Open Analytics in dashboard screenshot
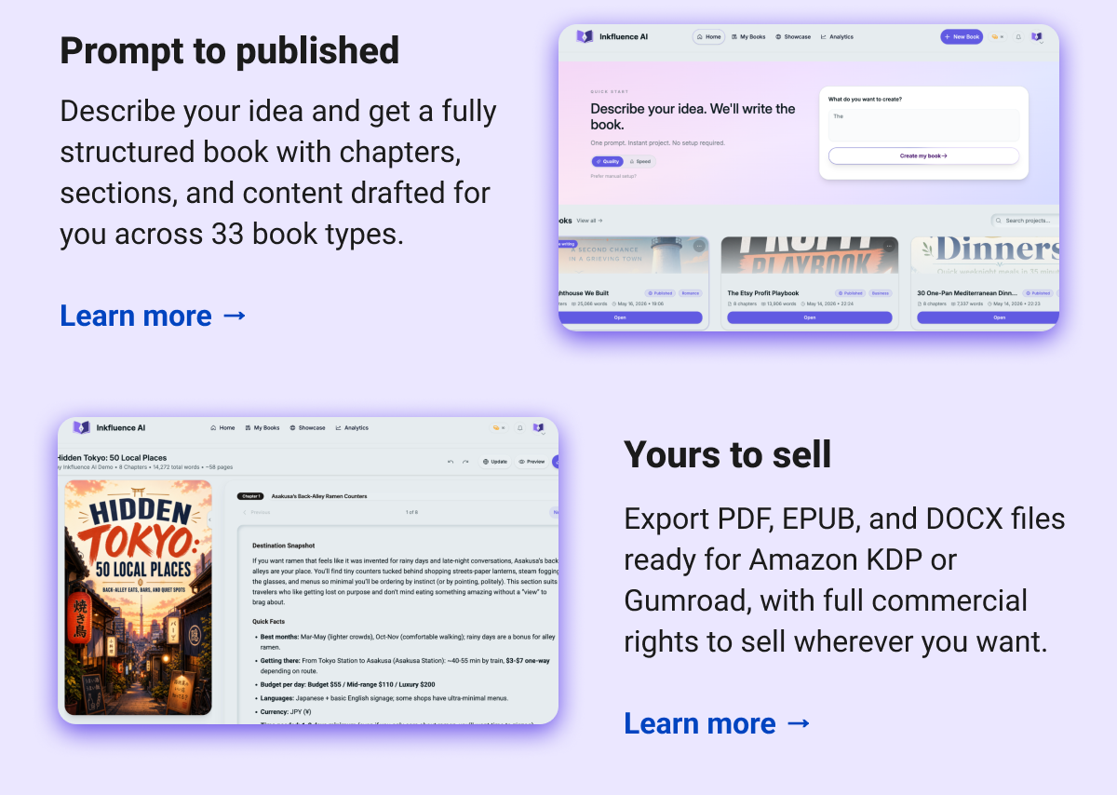This screenshot has width=1117, height=795. [x=837, y=37]
